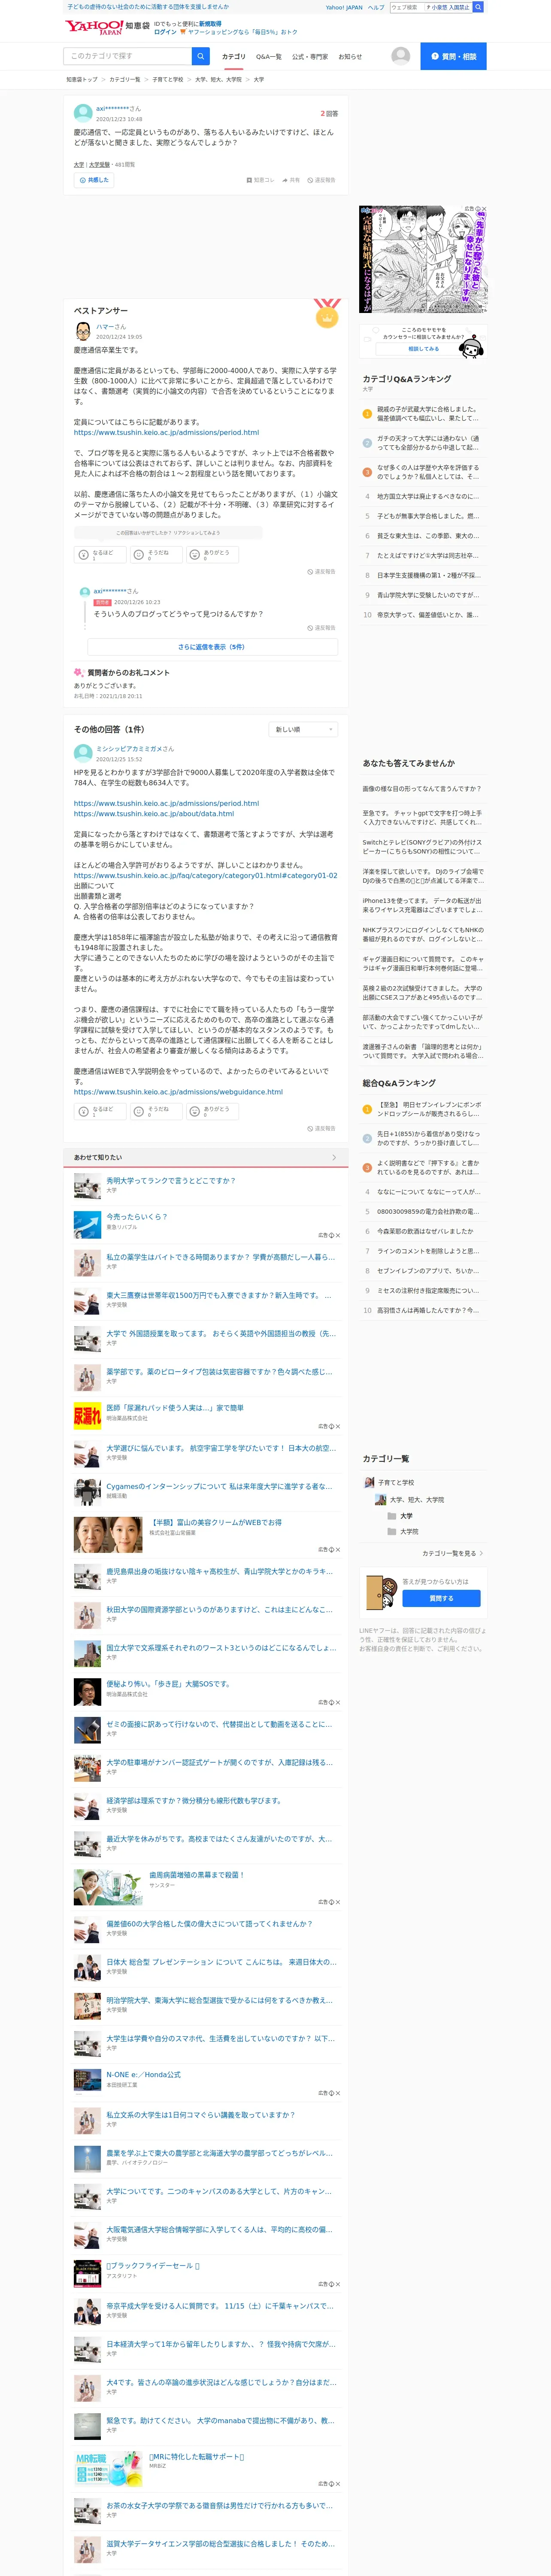Close the manga advertisement with X
Viewport: 551px width, 2576px height.
pyautogui.click(x=484, y=209)
